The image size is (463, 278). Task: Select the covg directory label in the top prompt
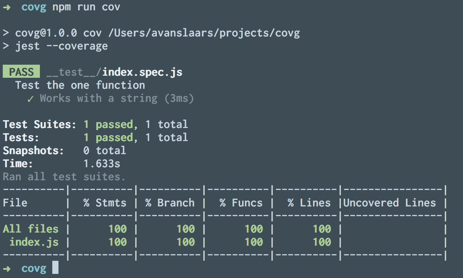[33, 6]
